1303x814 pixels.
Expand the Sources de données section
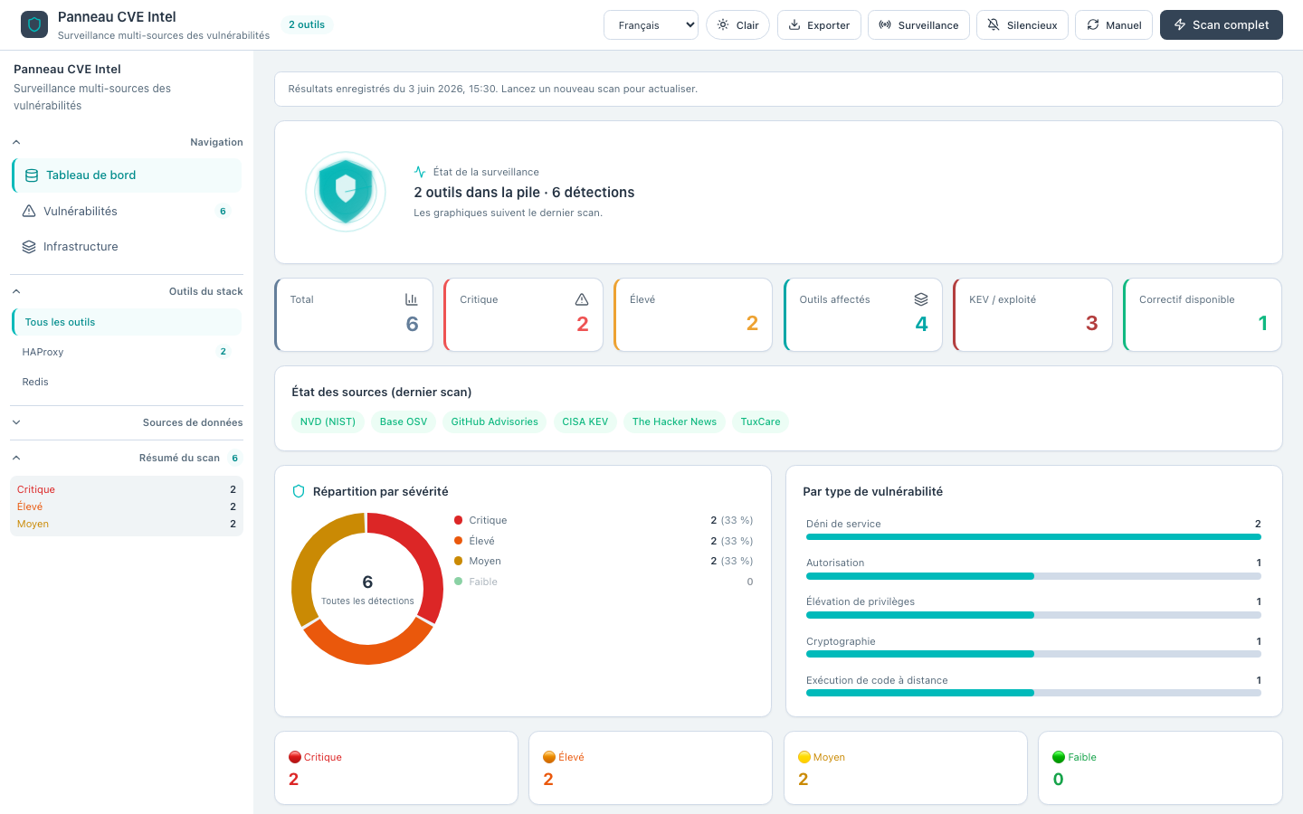point(127,422)
